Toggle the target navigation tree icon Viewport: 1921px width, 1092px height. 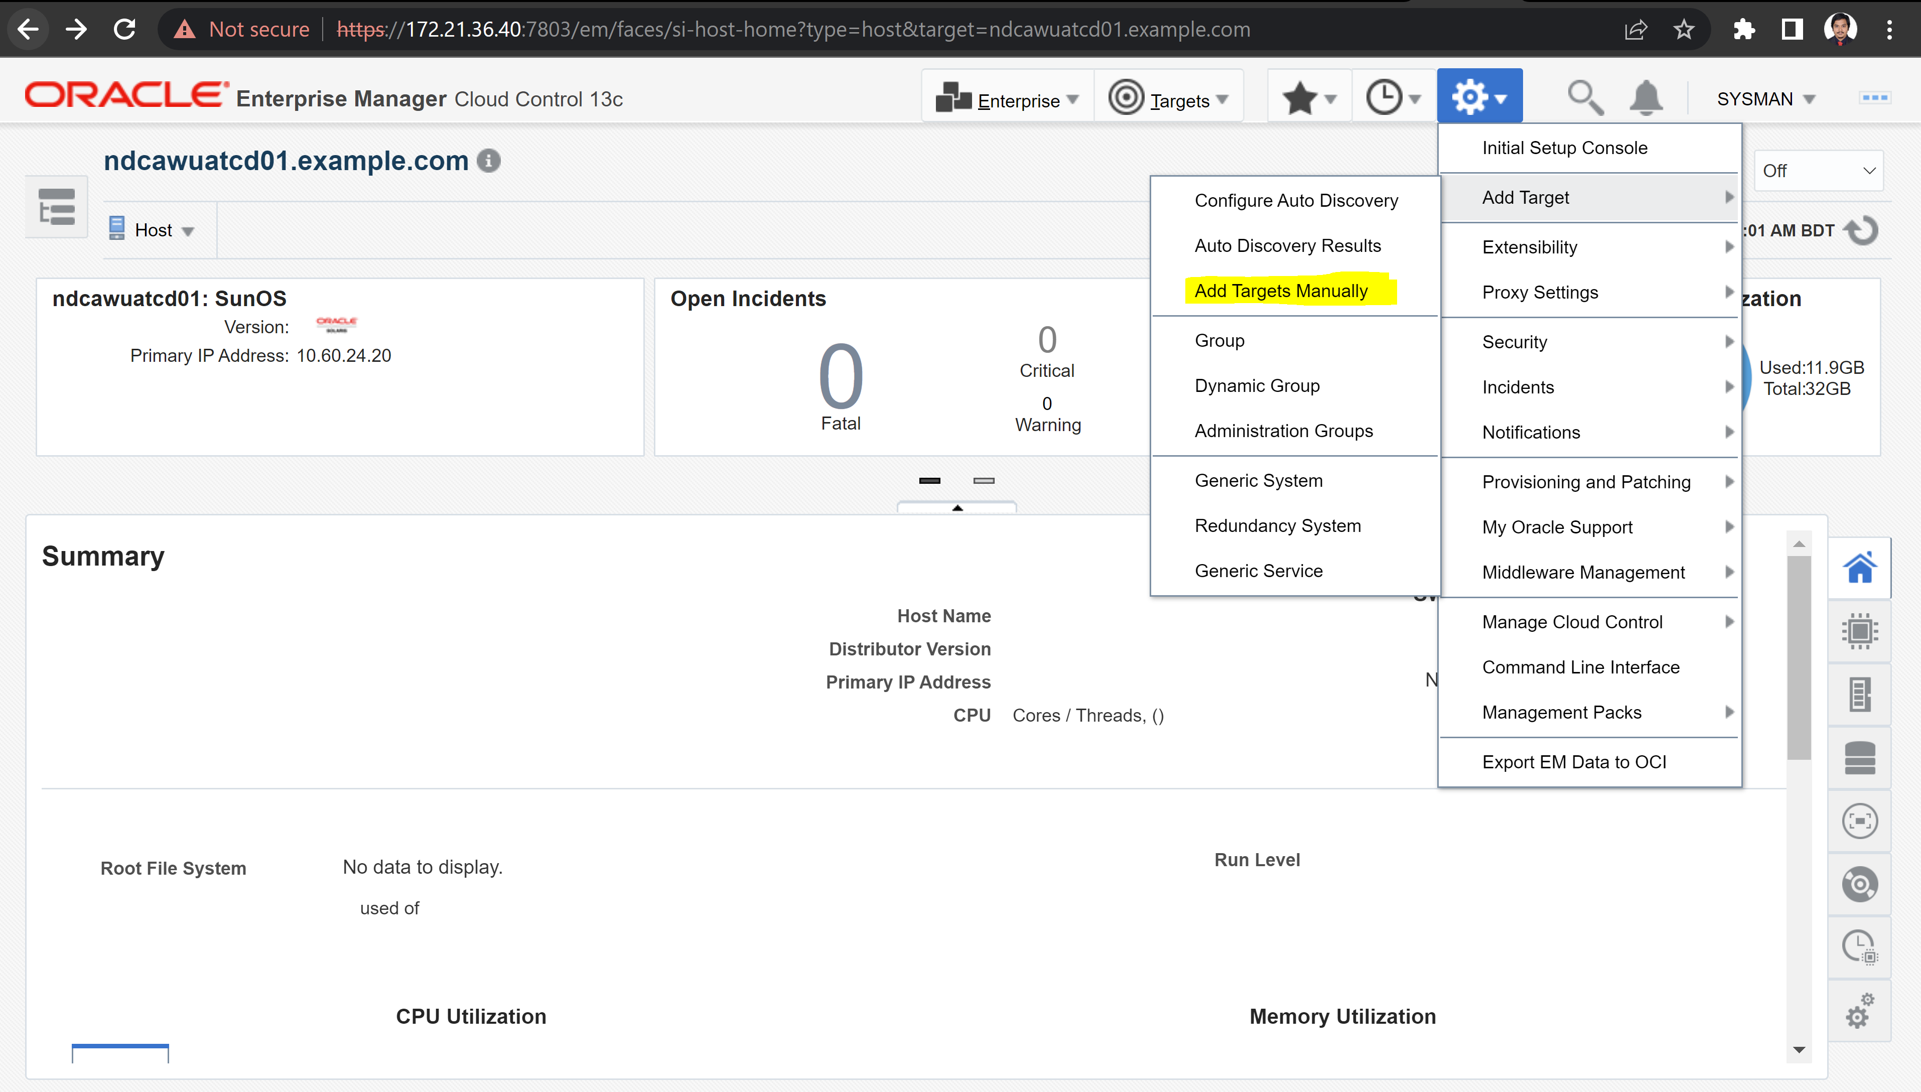coord(56,207)
